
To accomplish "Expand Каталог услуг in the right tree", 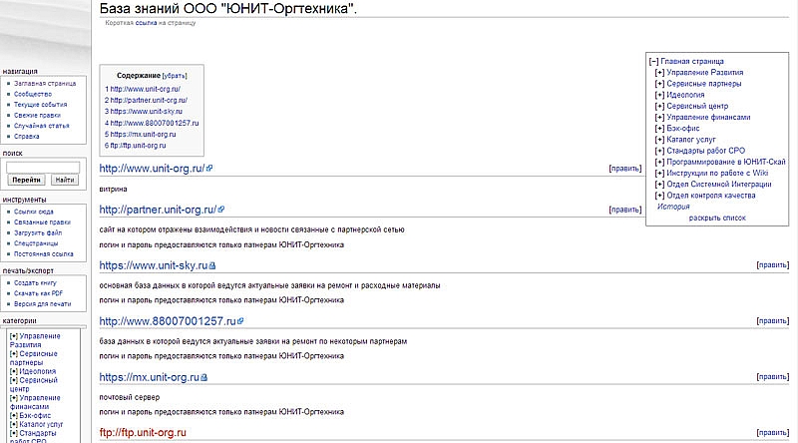I will click(659, 140).
